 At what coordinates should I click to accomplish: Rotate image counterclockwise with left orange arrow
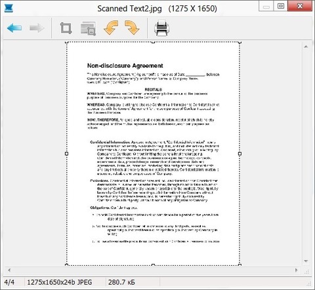pos(111,28)
